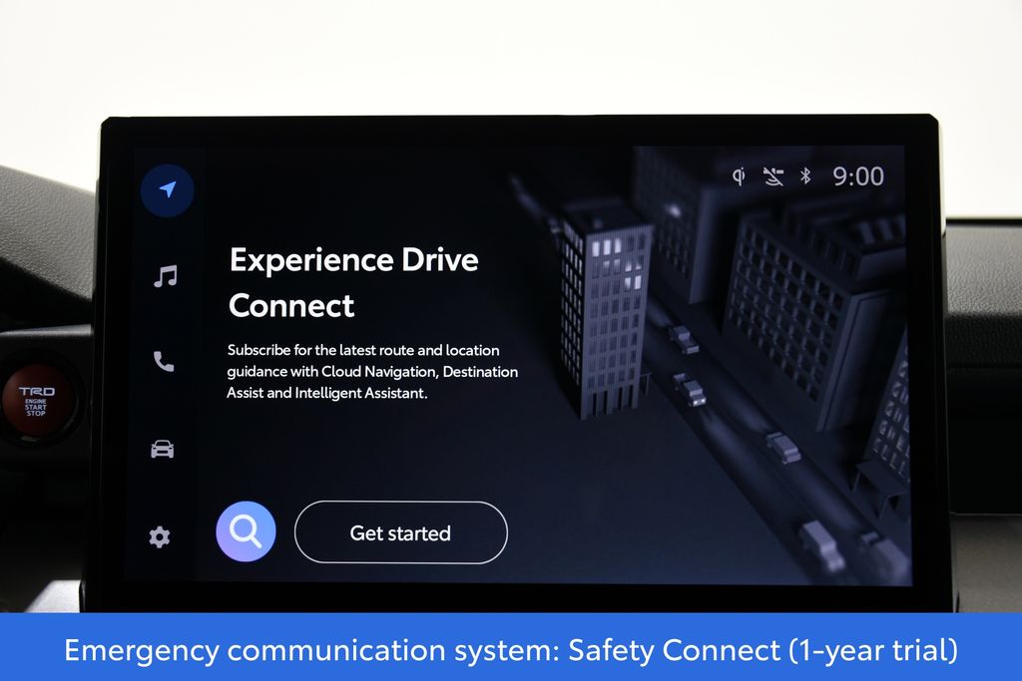This screenshot has width=1022, height=681.
Task: Push the red TRD Engine Start Stop button
Action: 38,399
